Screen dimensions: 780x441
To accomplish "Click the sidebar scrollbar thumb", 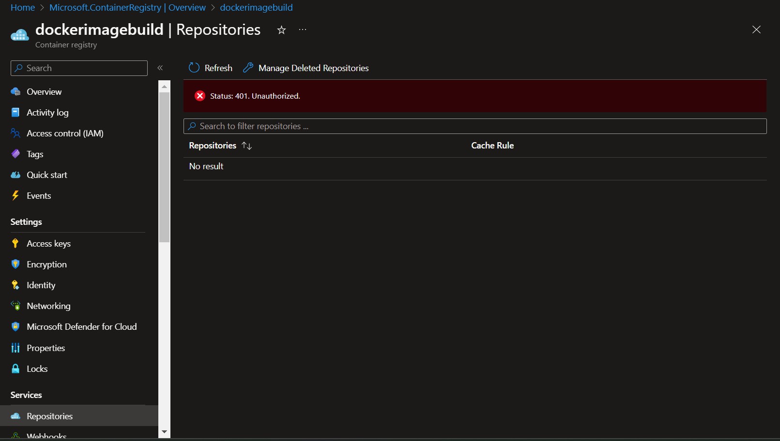I will [164, 167].
